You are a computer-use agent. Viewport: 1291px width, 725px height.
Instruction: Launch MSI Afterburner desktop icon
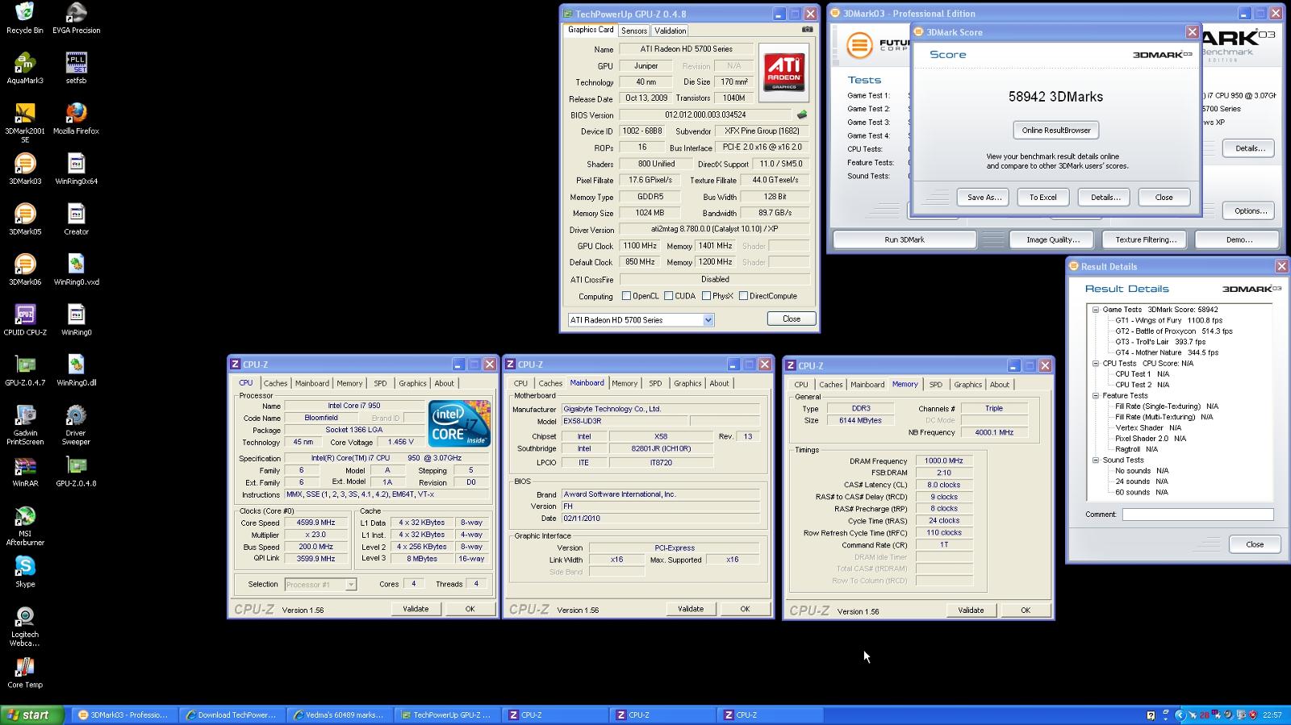coord(25,526)
